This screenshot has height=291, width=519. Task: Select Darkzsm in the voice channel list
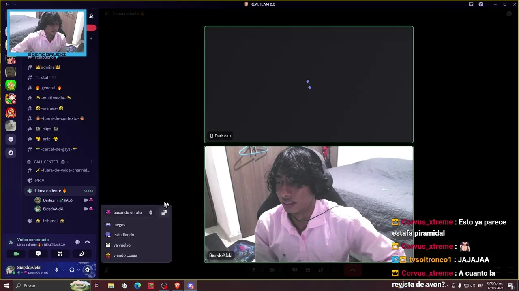click(x=64, y=200)
